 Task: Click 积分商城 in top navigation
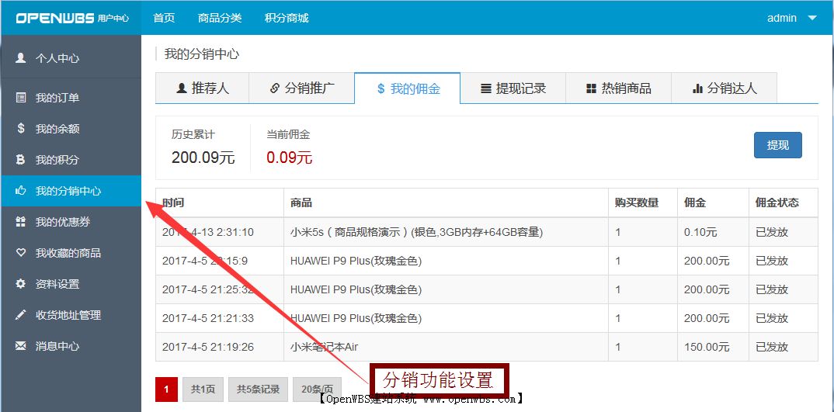click(287, 18)
